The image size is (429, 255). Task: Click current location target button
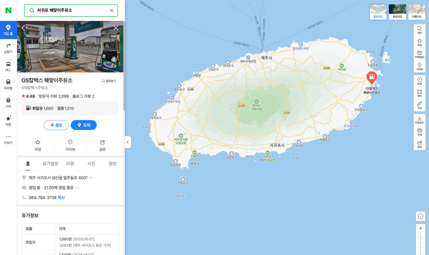coord(421,216)
